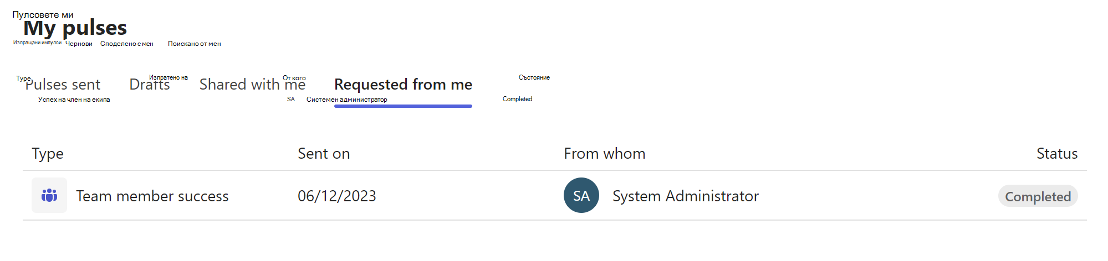The height and width of the screenshot is (261, 1108).
Task: Select the Shared with me tab
Action: pos(252,85)
